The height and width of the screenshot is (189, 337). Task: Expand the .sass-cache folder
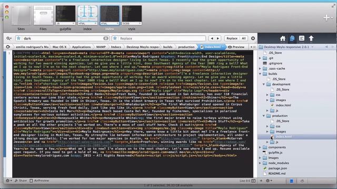(x=260, y=69)
